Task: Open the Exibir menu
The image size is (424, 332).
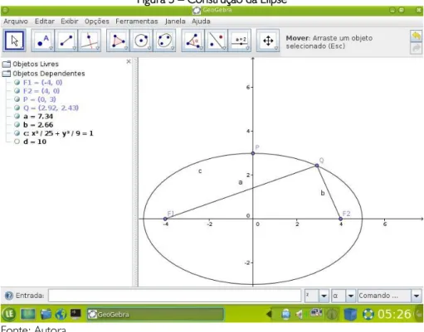Action: click(x=70, y=22)
